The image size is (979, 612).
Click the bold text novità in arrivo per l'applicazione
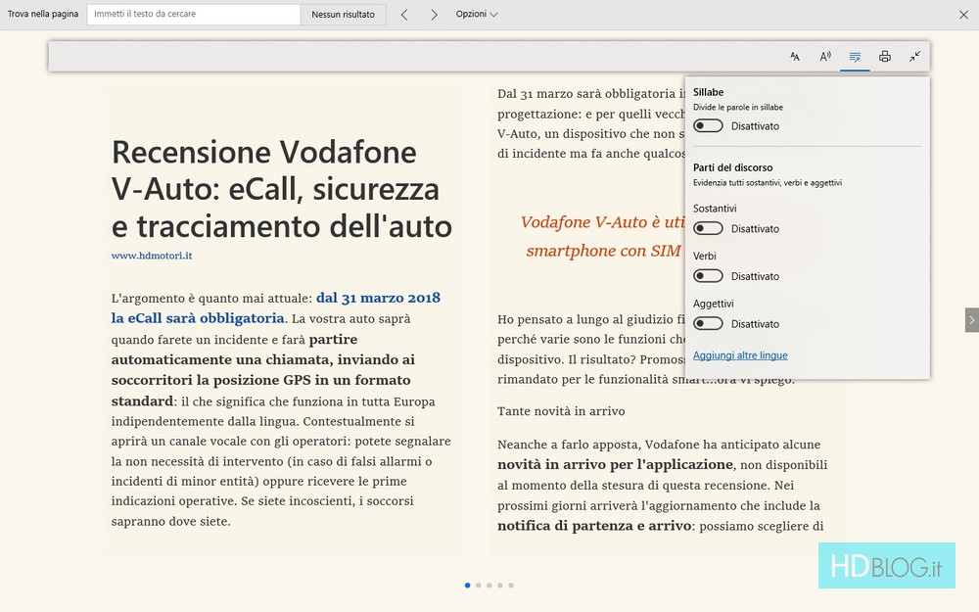(615, 464)
